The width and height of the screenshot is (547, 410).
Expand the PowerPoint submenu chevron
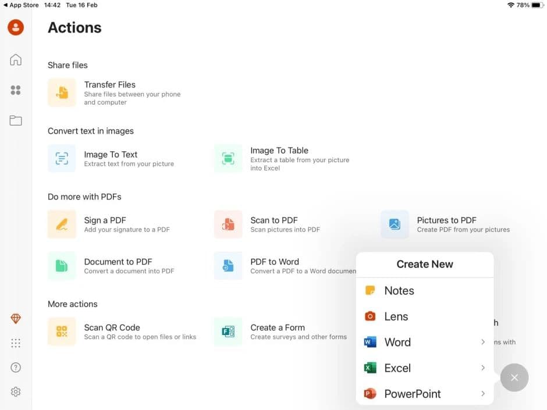click(x=483, y=394)
